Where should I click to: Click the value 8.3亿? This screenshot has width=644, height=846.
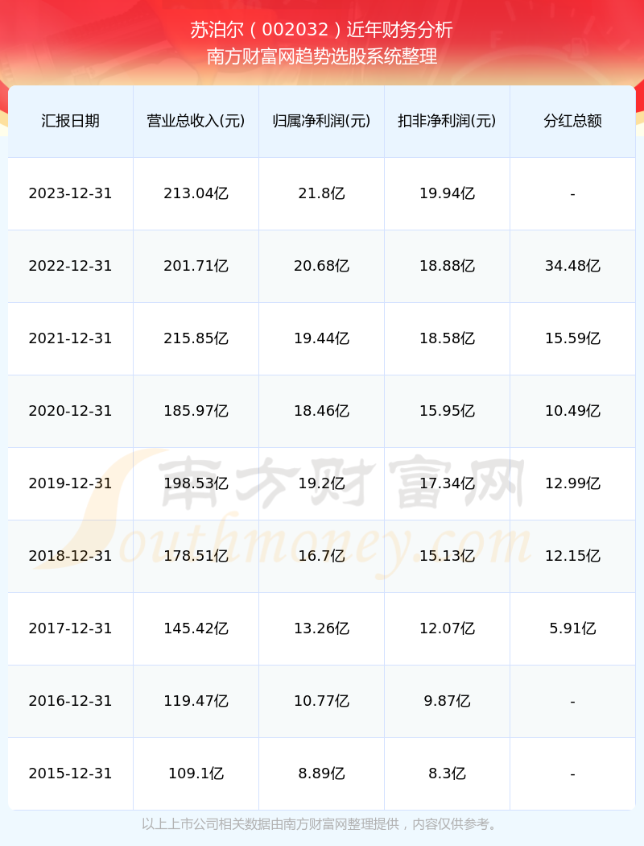click(x=448, y=773)
